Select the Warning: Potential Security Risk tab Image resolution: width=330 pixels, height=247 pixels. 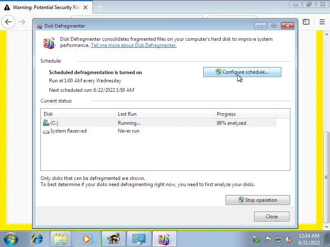46,7
